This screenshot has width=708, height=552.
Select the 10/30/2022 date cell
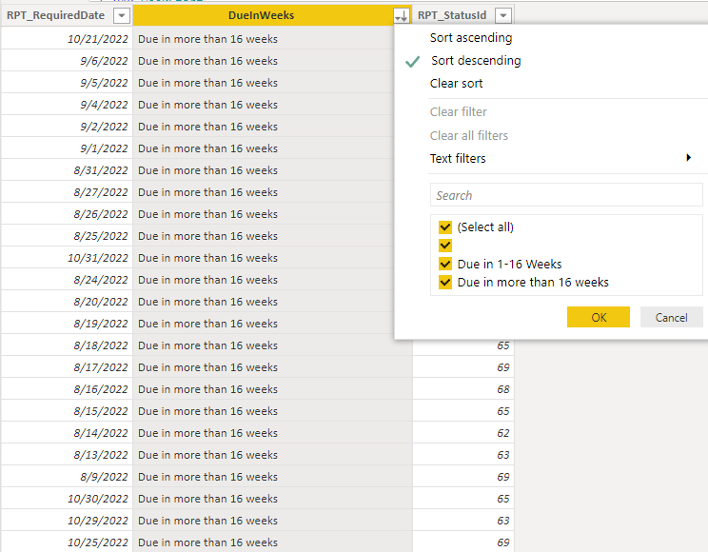point(67,499)
